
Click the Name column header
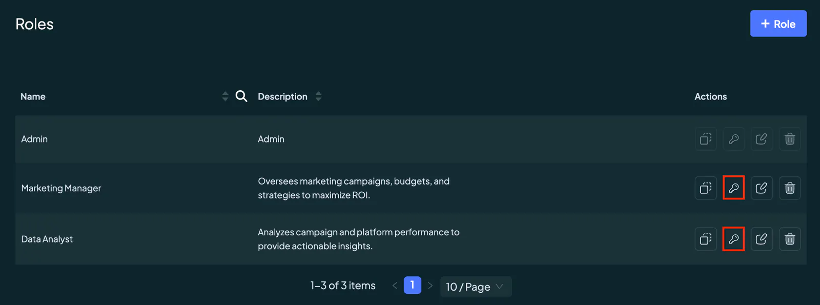point(33,96)
